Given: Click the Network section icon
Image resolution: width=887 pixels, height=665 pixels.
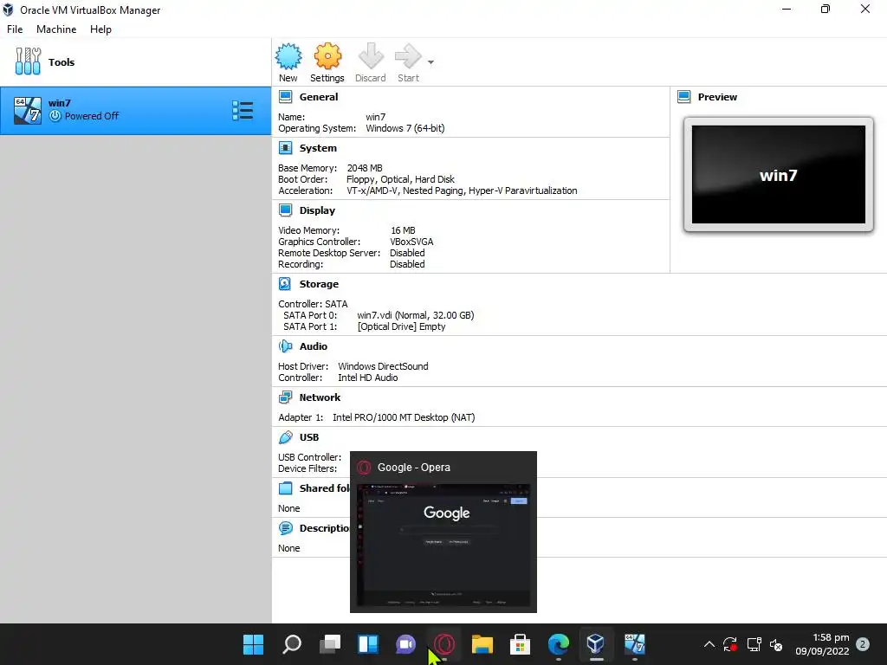Looking at the screenshot, I should click(286, 397).
